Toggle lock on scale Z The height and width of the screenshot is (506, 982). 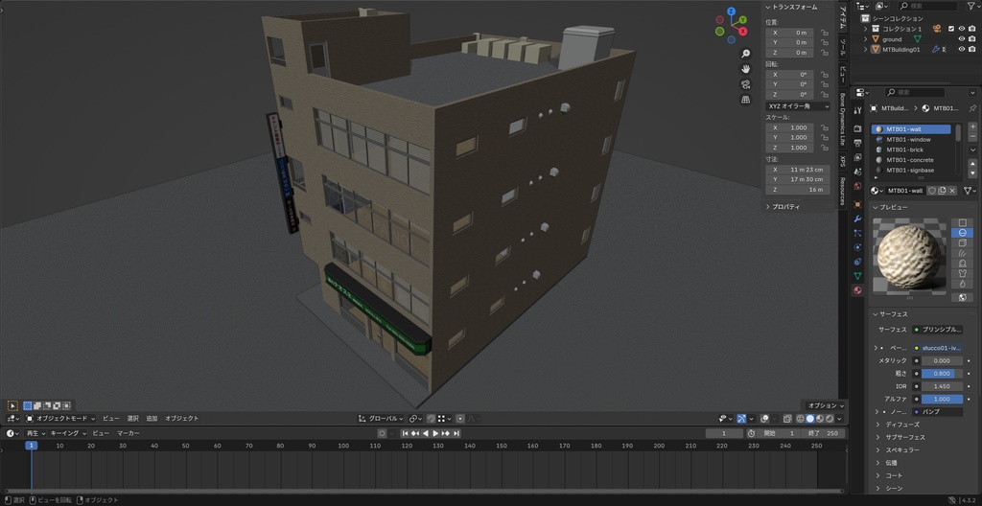click(825, 148)
